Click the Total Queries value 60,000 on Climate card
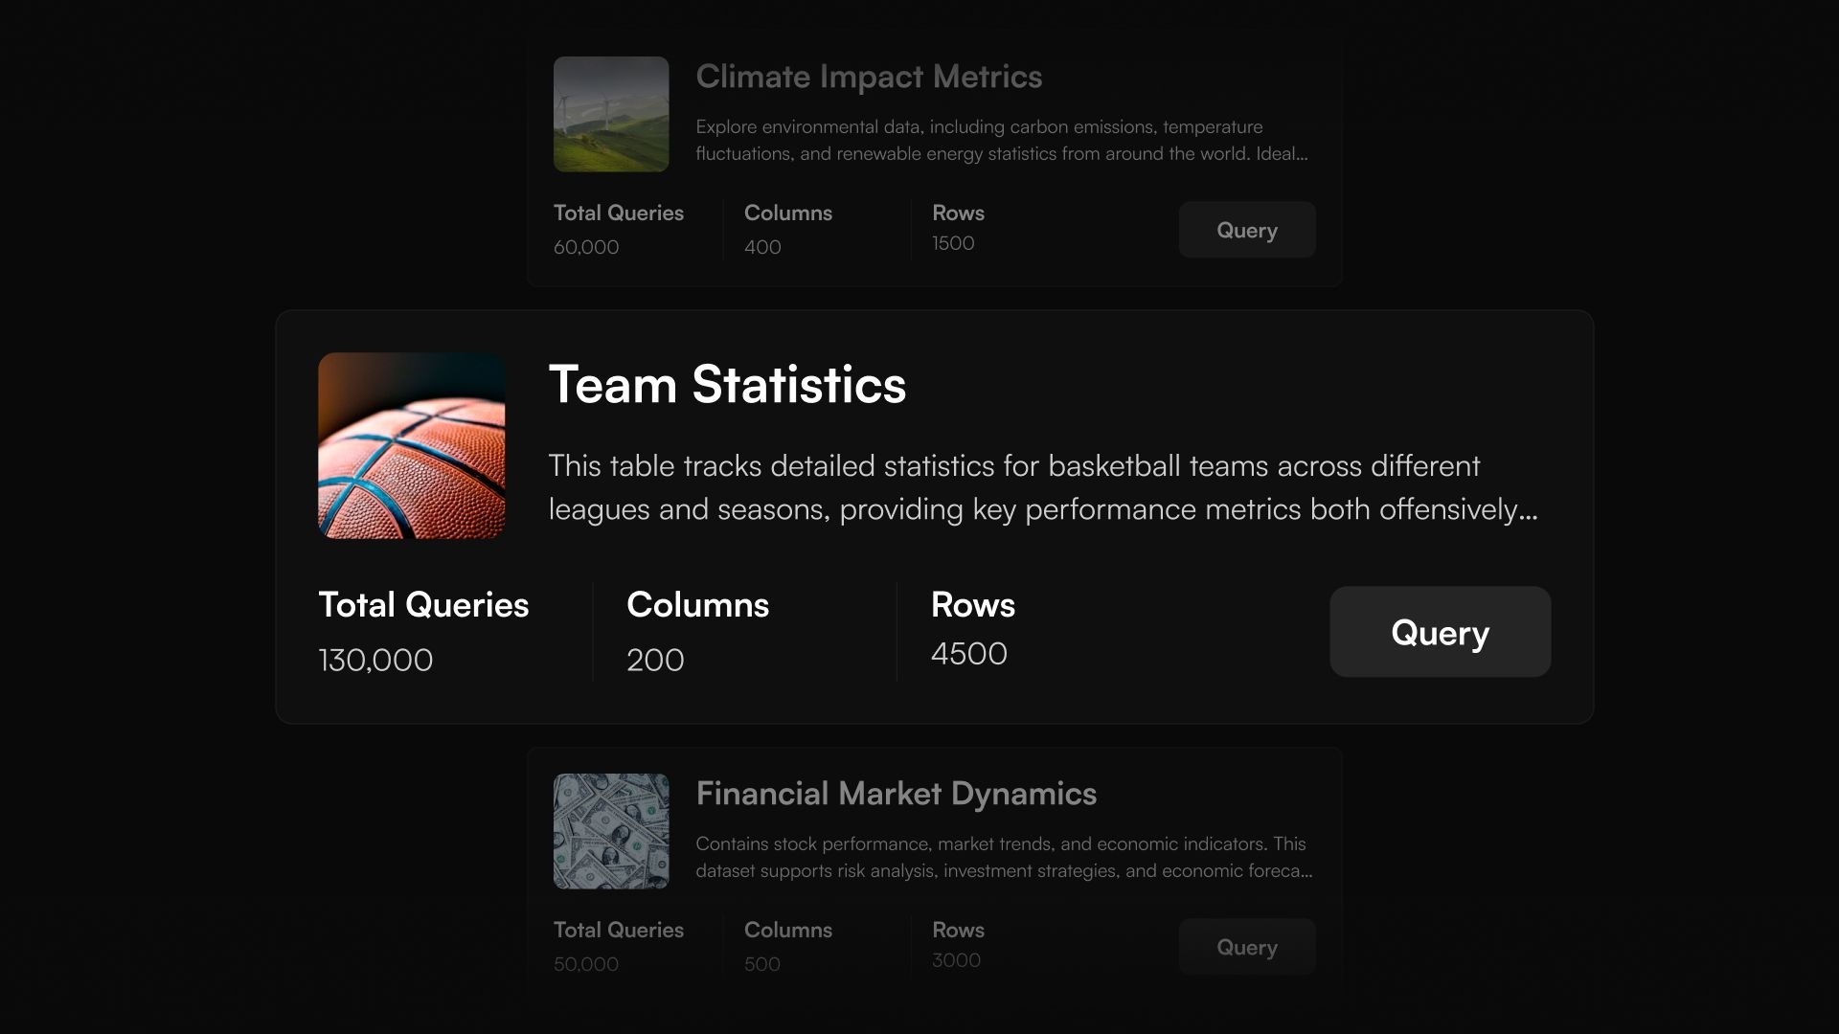 click(x=585, y=246)
